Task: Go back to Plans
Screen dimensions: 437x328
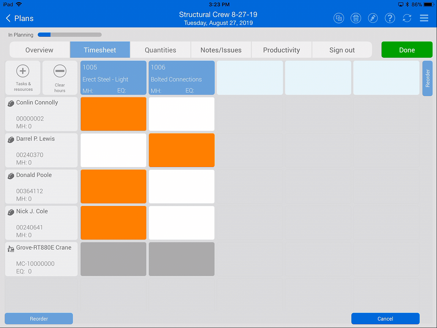Action: click(20, 18)
